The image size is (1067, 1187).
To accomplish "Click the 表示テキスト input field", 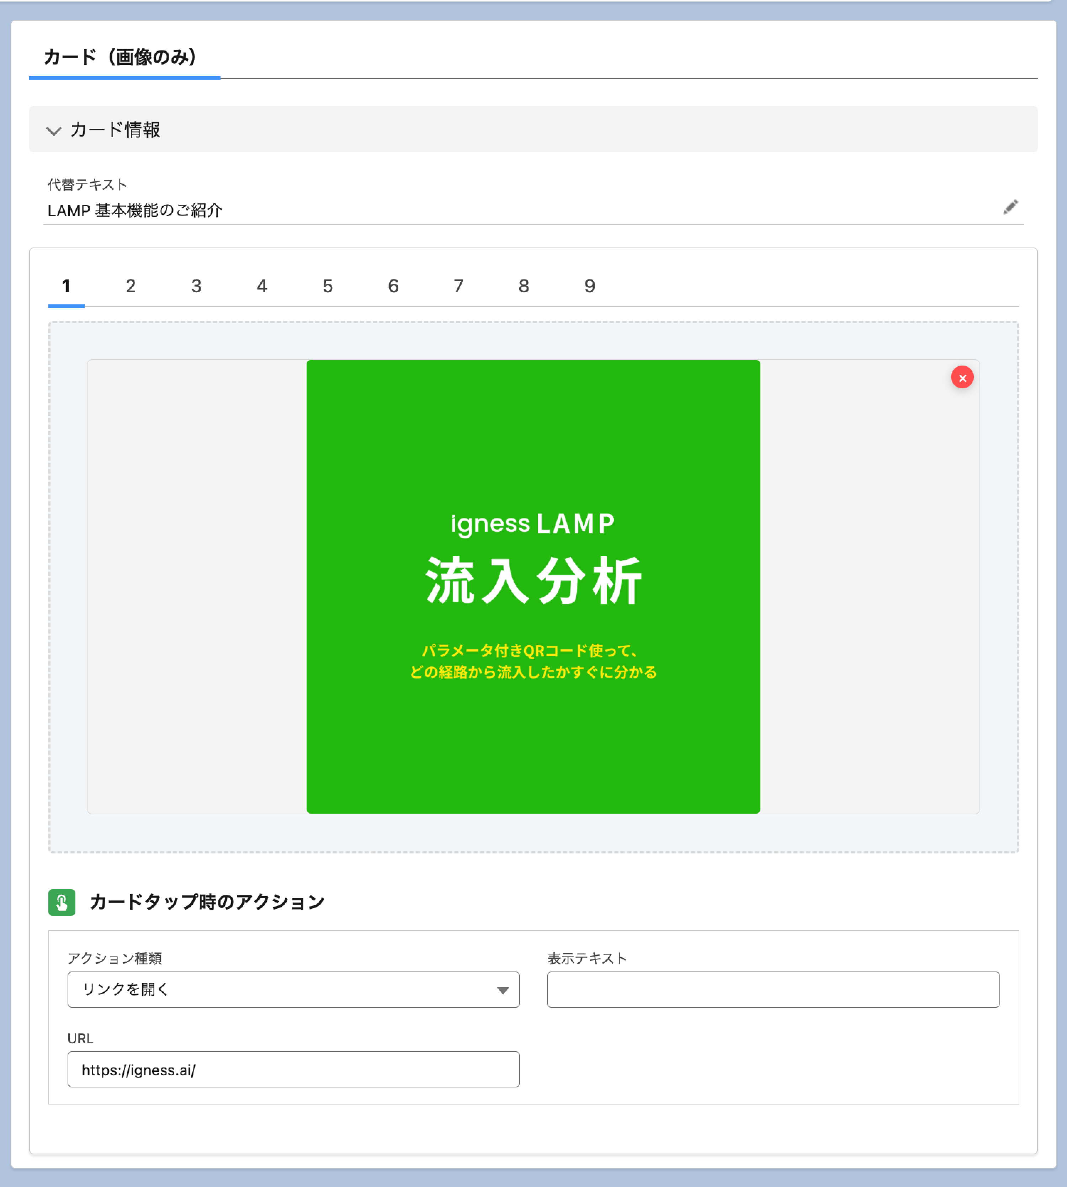I will [773, 989].
